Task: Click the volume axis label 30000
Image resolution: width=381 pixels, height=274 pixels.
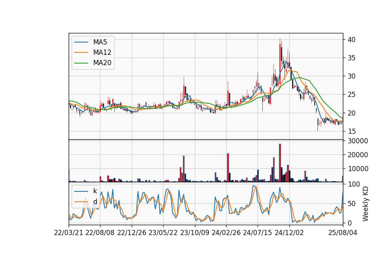Action: (358, 141)
